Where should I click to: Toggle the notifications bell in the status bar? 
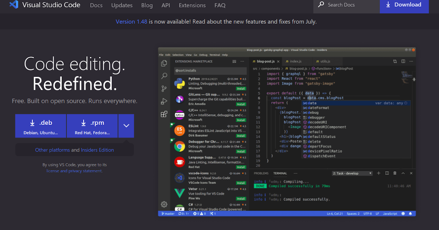point(410,213)
